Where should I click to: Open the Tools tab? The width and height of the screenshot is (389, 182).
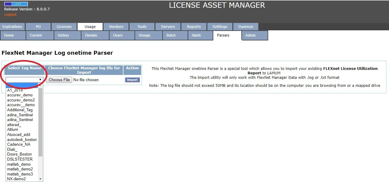pos(142,27)
